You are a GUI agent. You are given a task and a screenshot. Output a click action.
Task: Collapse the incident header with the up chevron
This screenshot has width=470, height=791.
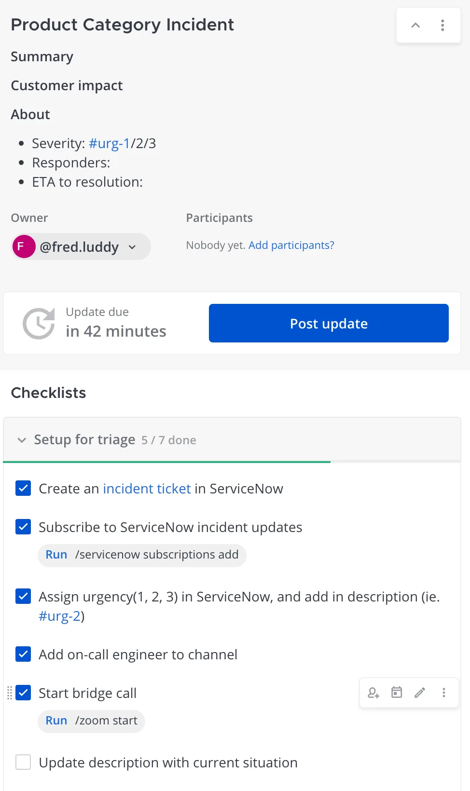tap(415, 26)
